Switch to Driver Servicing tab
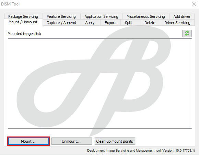Image resolution: width=199 pixels, height=155 pixels. (177, 23)
